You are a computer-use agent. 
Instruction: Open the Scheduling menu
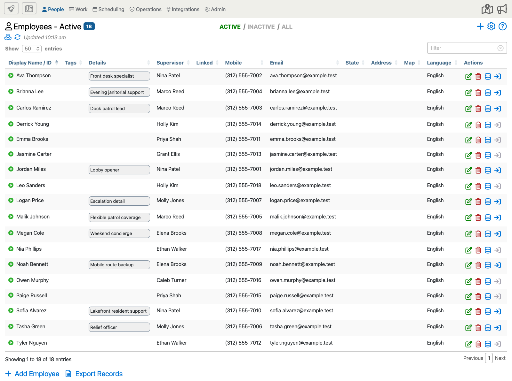(x=108, y=9)
